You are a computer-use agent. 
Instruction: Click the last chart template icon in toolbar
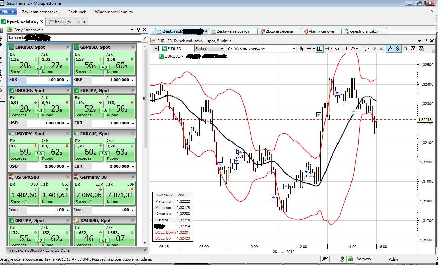click(421, 49)
